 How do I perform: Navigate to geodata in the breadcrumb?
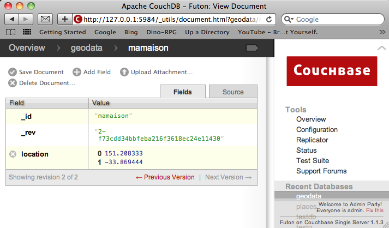tap(87, 48)
